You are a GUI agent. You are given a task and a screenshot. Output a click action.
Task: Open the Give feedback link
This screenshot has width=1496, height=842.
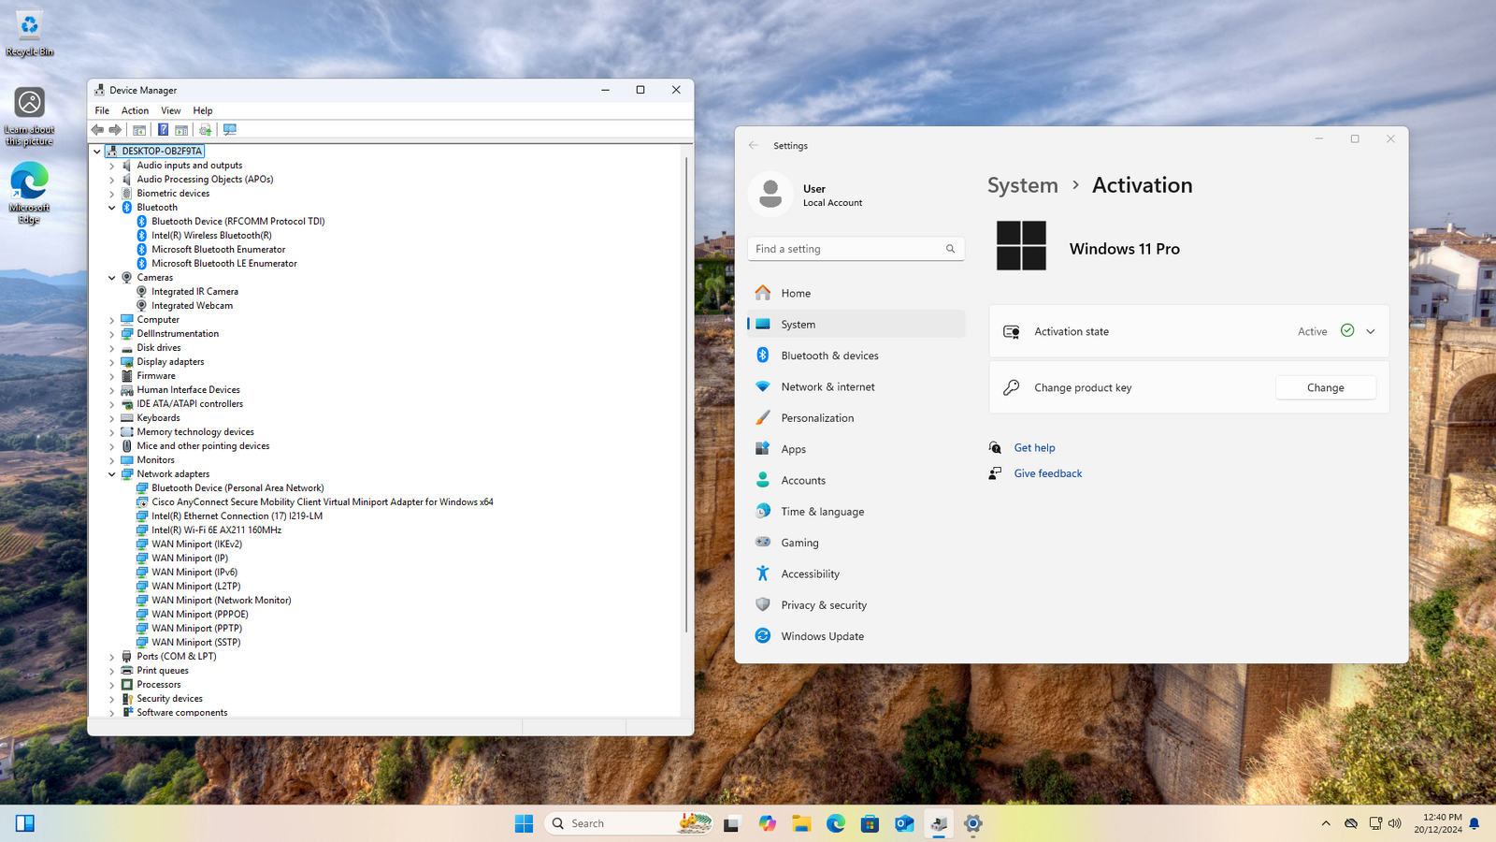point(1048,473)
